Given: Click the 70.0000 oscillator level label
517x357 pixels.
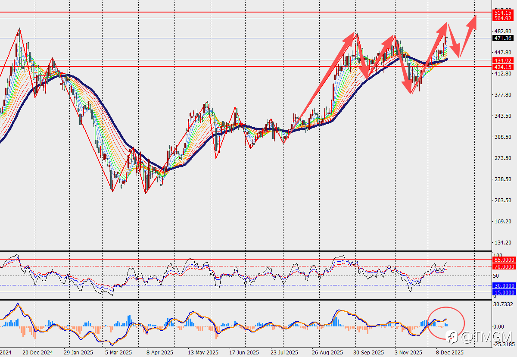Looking at the screenshot, I should pos(505,266).
